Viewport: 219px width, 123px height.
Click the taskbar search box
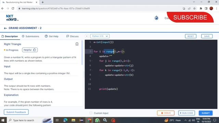click(x=30, y=120)
